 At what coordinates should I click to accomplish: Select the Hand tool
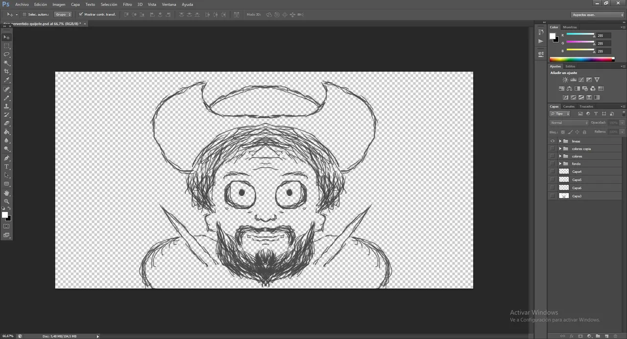[7, 193]
